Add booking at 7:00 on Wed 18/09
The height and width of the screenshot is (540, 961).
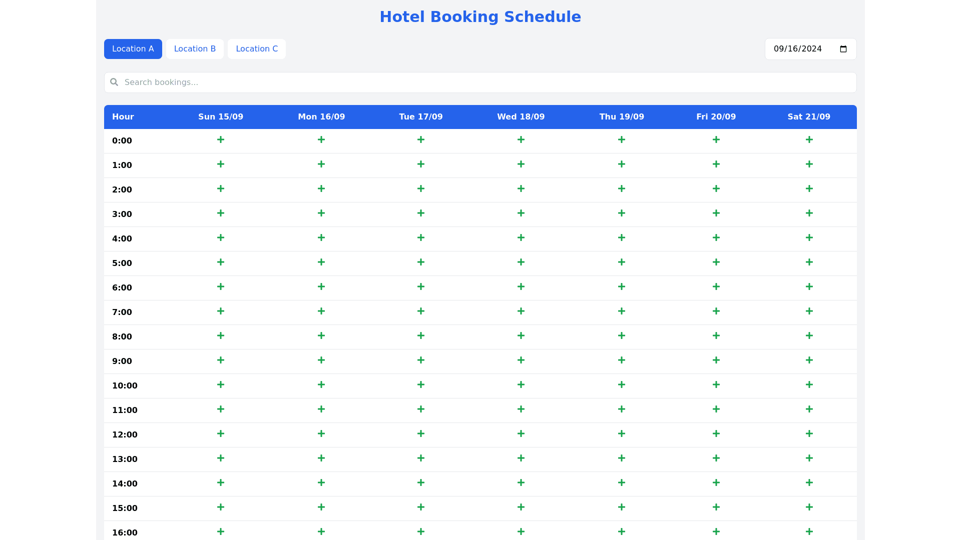[x=521, y=311]
